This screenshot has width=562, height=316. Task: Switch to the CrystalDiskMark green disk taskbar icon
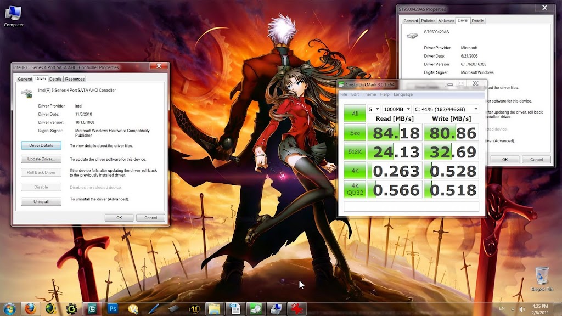[x=256, y=308]
